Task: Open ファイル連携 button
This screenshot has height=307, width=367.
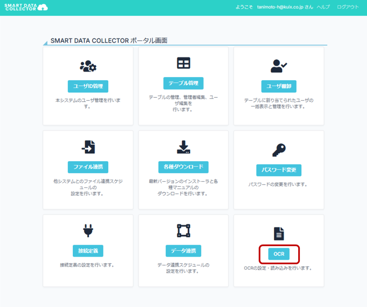Action: click(x=88, y=167)
